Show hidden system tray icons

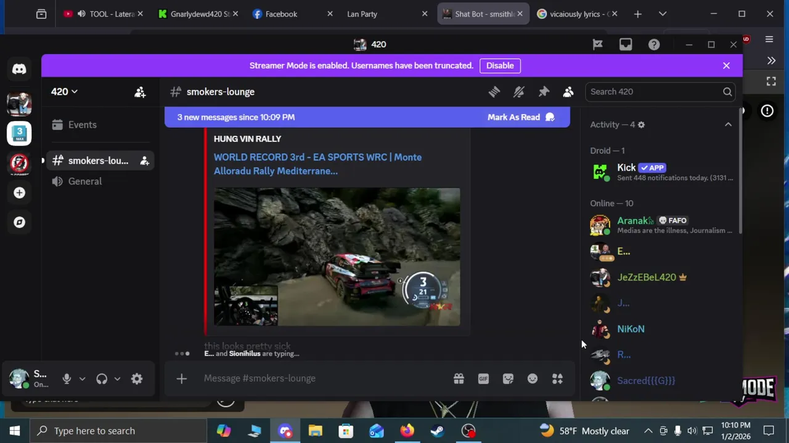point(648,431)
